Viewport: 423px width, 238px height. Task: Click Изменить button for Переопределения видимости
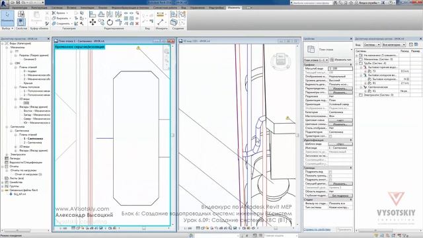(x=340, y=89)
